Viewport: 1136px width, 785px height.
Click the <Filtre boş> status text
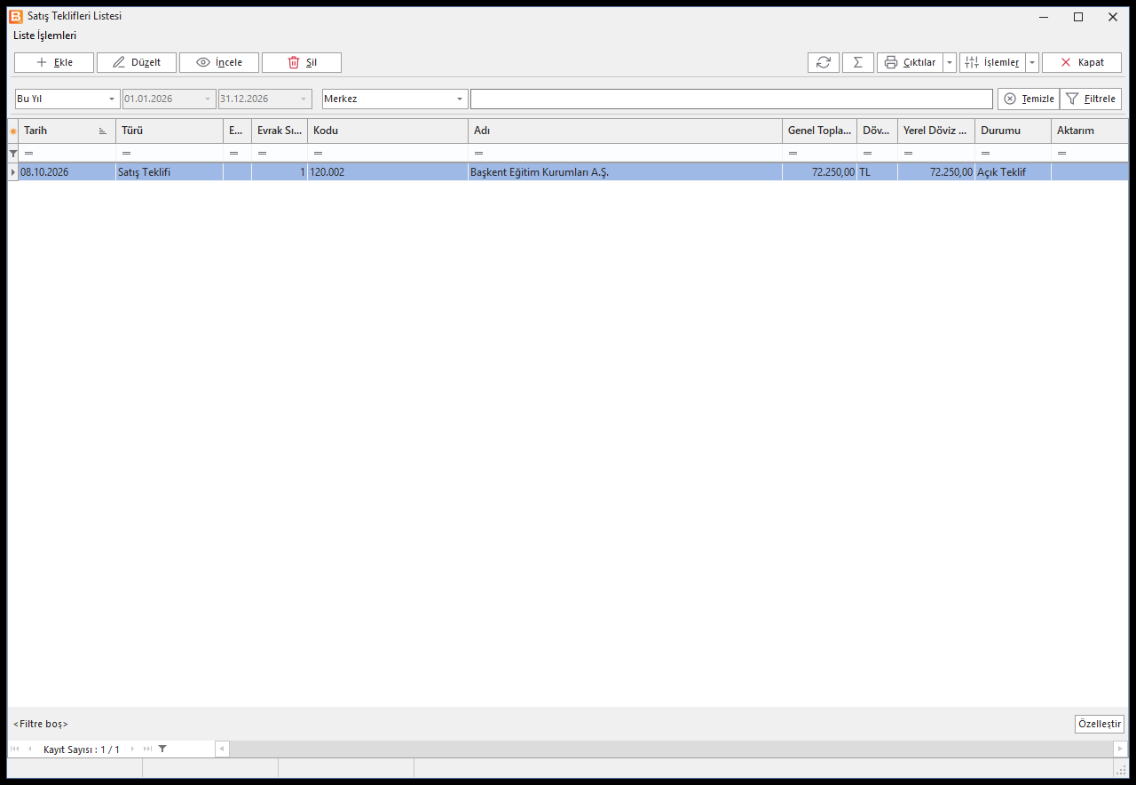[x=41, y=724]
